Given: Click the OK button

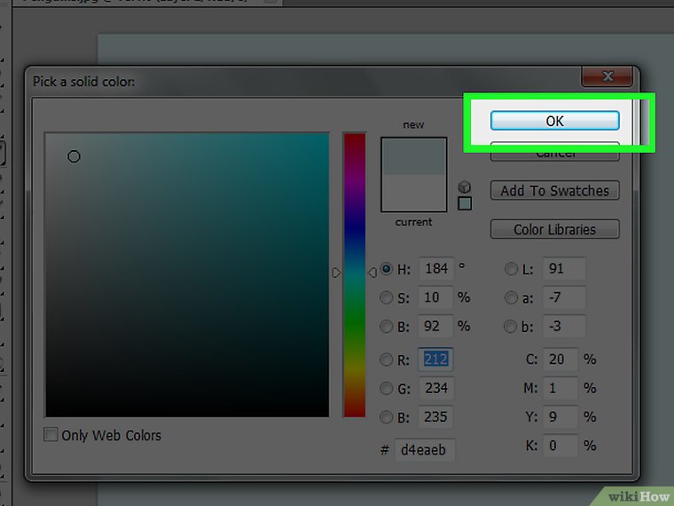Looking at the screenshot, I should 554,121.
